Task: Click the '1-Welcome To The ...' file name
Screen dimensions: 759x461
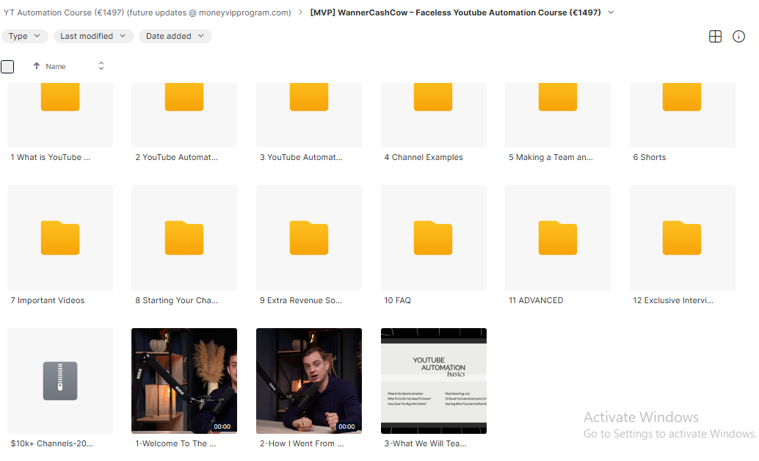Action: coord(175,443)
